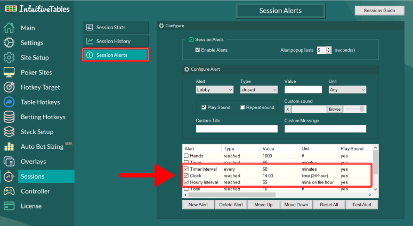Open the Unit dropdown showing Any

click(347, 90)
